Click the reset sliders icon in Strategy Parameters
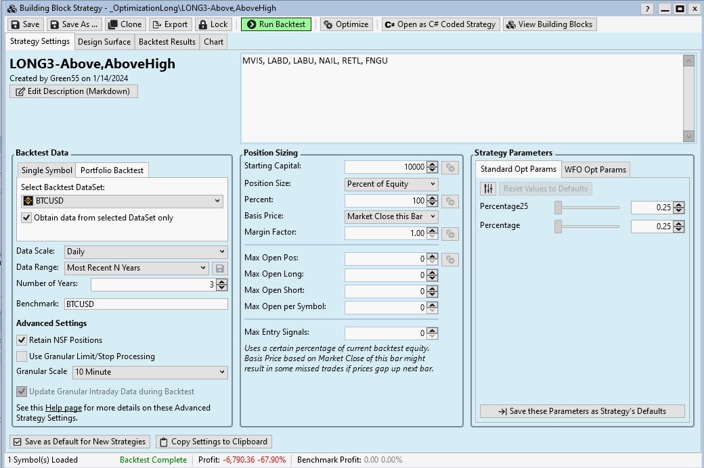 click(x=488, y=189)
